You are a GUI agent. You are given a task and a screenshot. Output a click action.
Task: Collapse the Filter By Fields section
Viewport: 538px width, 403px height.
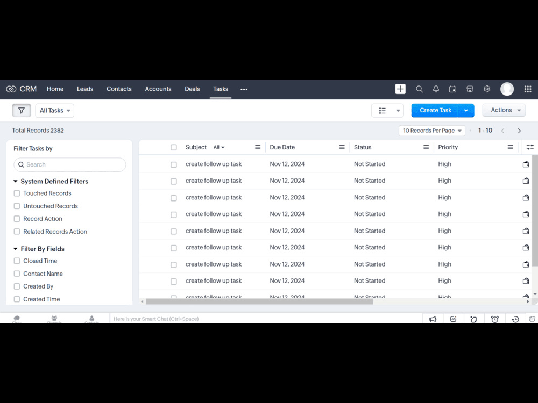click(16, 249)
